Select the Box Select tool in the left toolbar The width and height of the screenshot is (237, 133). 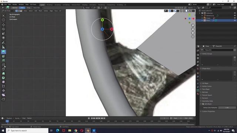click(x=3, y=16)
